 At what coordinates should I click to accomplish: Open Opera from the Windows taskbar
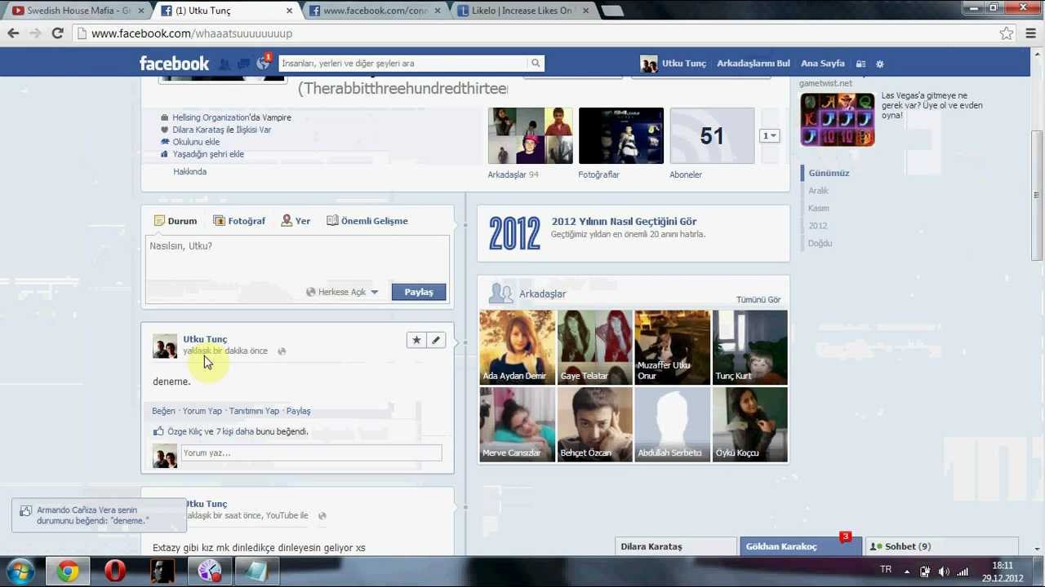114,572
